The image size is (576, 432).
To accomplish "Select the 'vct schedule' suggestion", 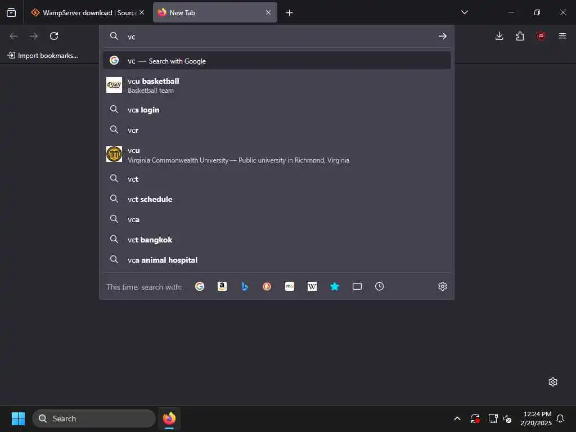I will coord(277,199).
